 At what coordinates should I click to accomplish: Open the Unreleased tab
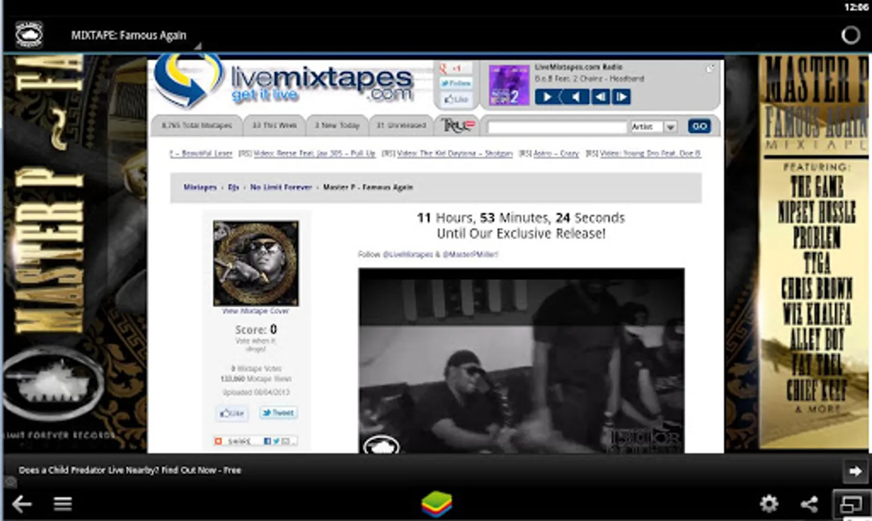(x=401, y=125)
